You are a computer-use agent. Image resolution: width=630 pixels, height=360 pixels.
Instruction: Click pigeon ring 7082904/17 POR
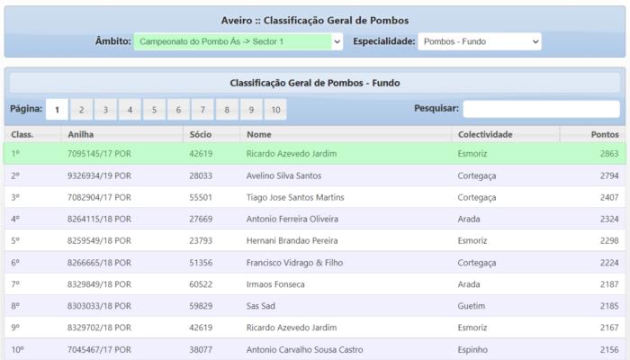[99, 197]
